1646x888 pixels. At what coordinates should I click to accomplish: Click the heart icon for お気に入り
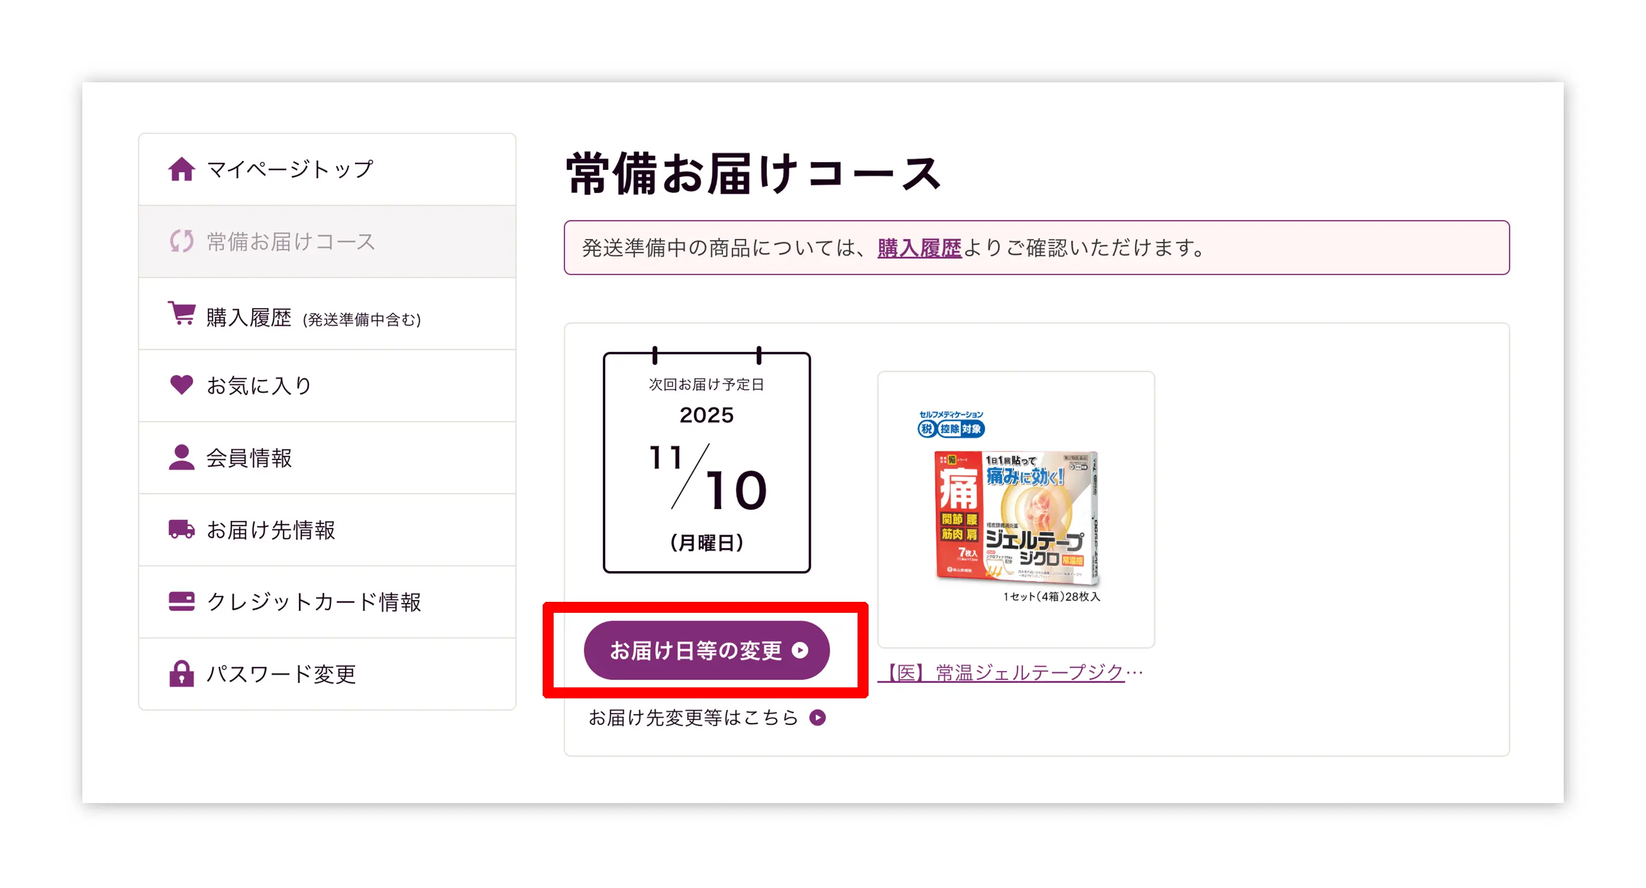coord(182,385)
